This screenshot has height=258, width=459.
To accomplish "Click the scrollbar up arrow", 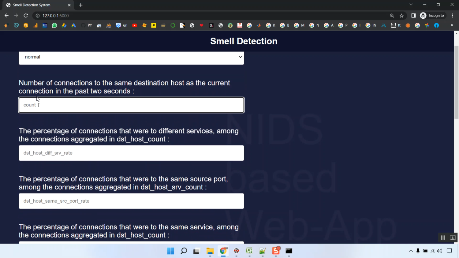I will [x=456, y=33].
